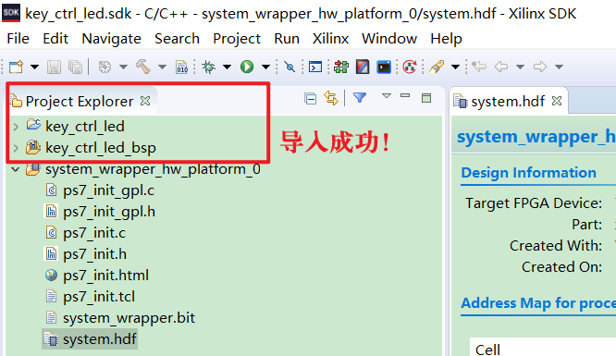
Task: Click the New project toolbar icon
Action: 16,67
